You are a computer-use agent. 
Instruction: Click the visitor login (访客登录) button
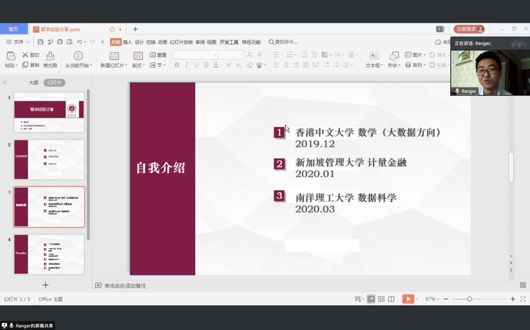469,29
